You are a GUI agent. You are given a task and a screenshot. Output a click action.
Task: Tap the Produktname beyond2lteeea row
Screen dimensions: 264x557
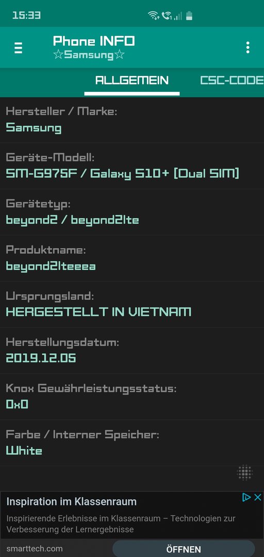tap(132, 258)
